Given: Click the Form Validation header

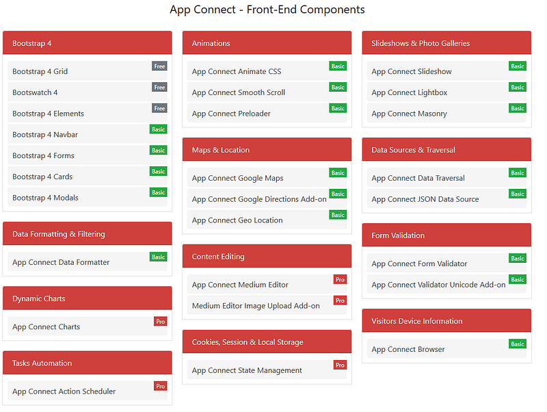Looking at the screenshot, I should coord(446,235).
